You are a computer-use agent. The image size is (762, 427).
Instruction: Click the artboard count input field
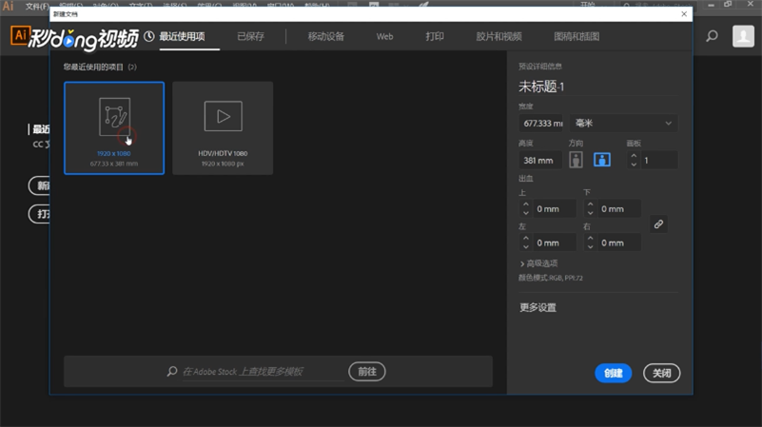click(x=658, y=161)
